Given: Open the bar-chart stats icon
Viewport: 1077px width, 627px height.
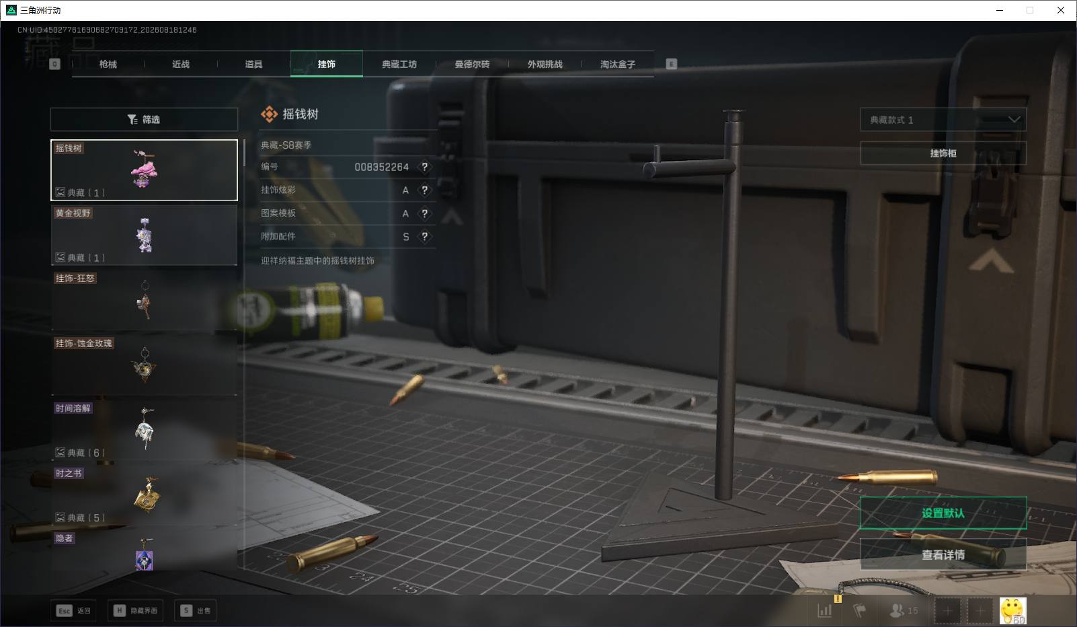Looking at the screenshot, I should pyautogui.click(x=824, y=611).
